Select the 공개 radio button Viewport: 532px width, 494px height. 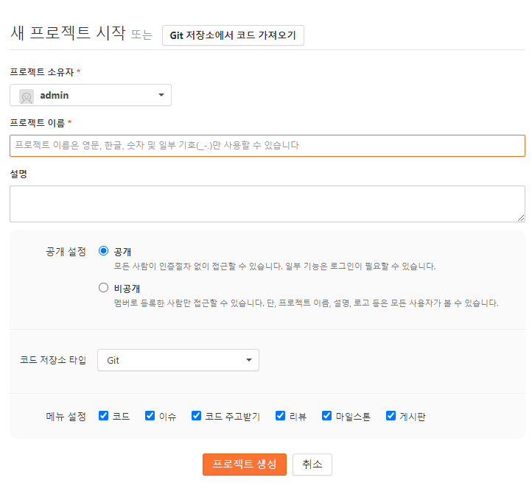tap(103, 251)
